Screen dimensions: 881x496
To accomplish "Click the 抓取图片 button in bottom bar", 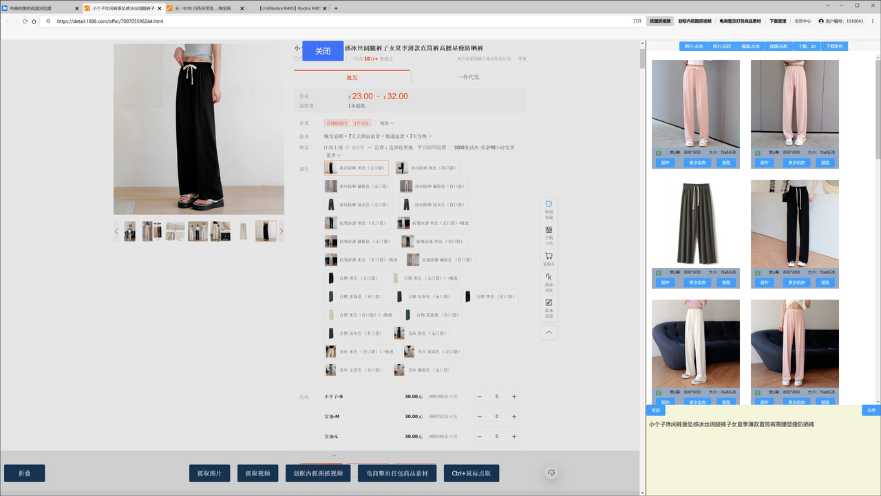I will (209, 473).
